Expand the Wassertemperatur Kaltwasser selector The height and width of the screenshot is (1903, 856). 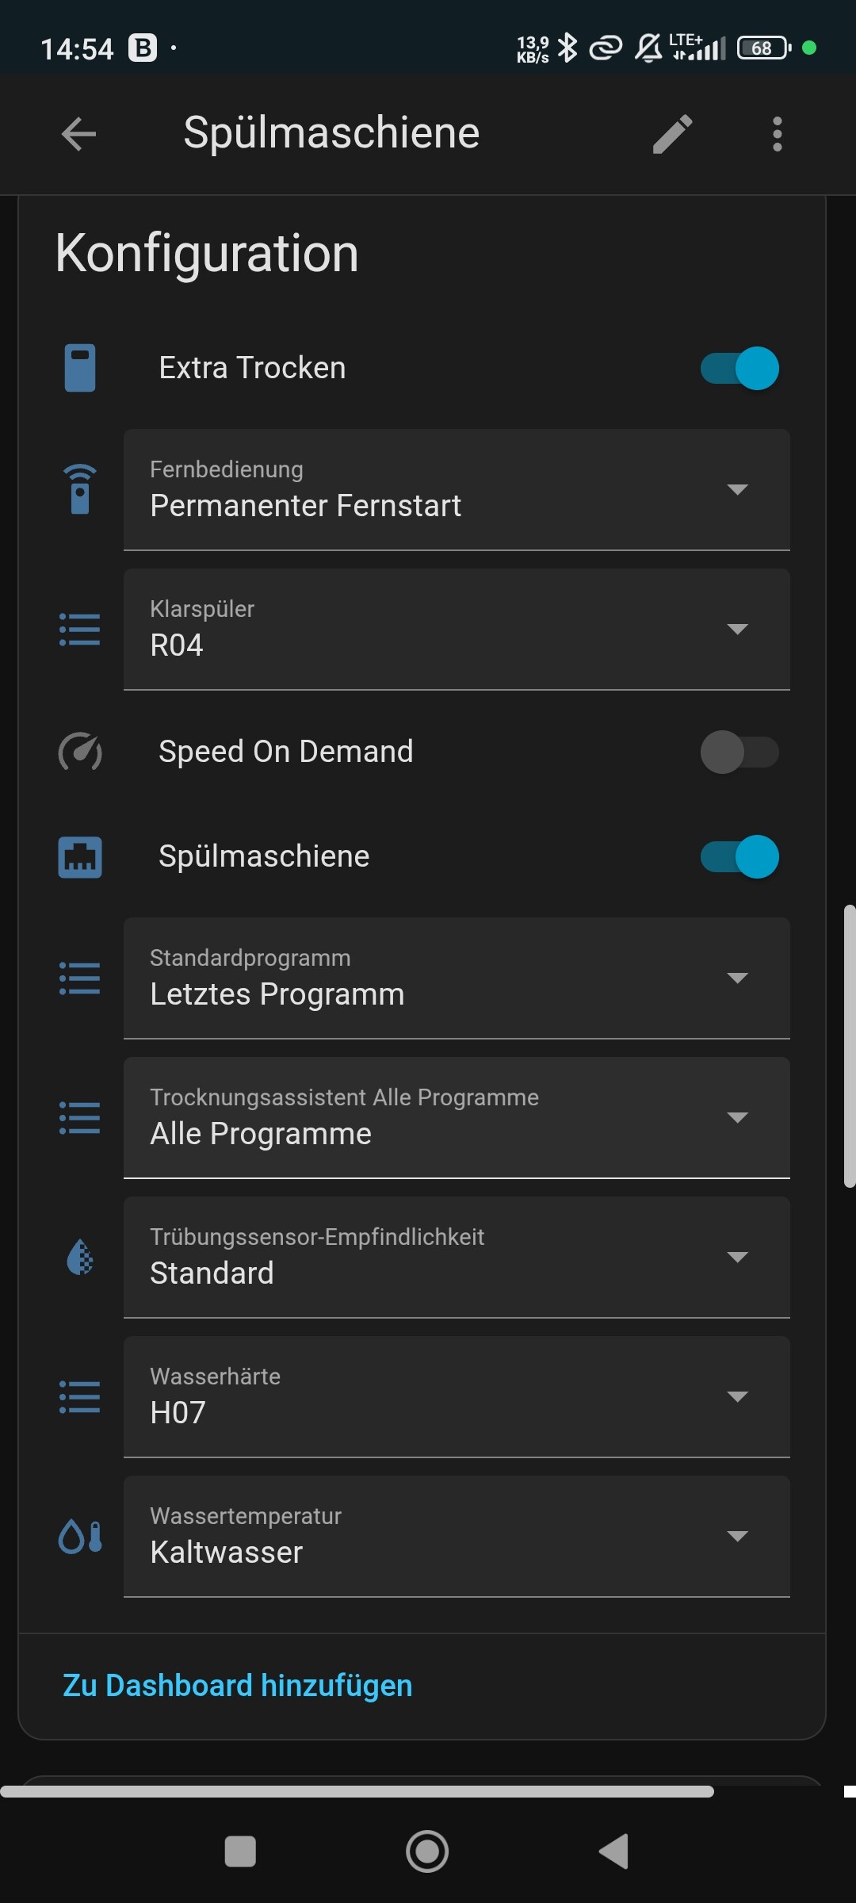(457, 1536)
